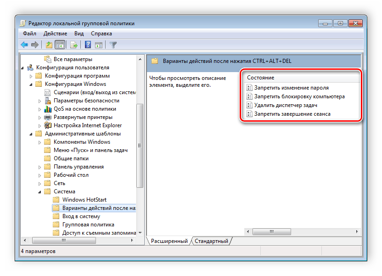
Task: Click the Развернутые принтеры printer icon
Action: click(x=48, y=117)
